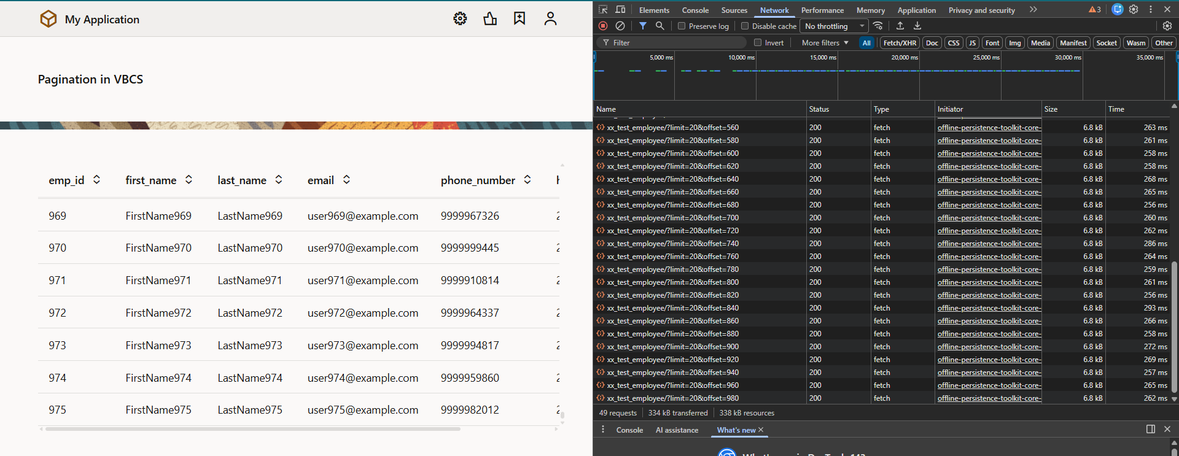Viewport: 1179px width, 456px height.
Task: Open the No throttling dropdown
Action: click(835, 26)
